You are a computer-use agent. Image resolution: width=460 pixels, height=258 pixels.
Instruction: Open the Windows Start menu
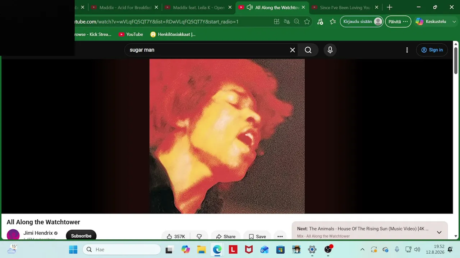(x=73, y=249)
